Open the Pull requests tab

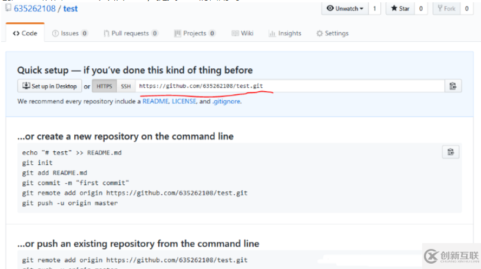click(131, 33)
